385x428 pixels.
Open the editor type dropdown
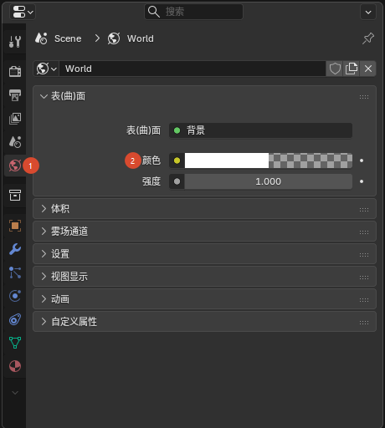(23, 12)
